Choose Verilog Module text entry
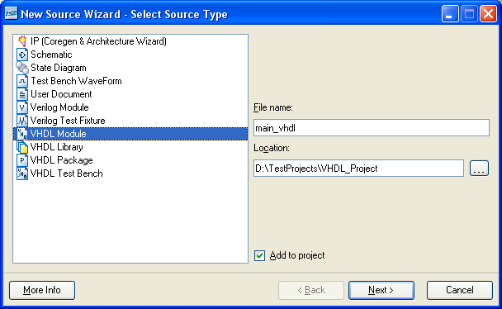This screenshot has height=309, width=502. pyautogui.click(x=59, y=107)
